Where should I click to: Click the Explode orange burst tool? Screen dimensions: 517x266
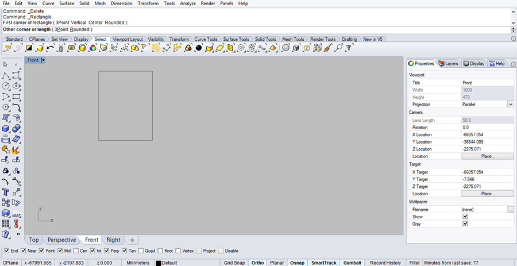(x=16, y=150)
